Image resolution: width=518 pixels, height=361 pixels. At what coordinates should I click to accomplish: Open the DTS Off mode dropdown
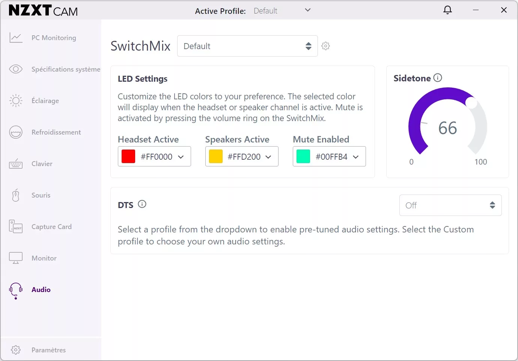tap(450, 205)
